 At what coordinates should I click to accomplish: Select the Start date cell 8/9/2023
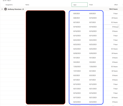point(77,14)
